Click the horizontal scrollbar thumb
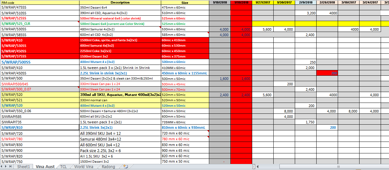 (338, 166)
